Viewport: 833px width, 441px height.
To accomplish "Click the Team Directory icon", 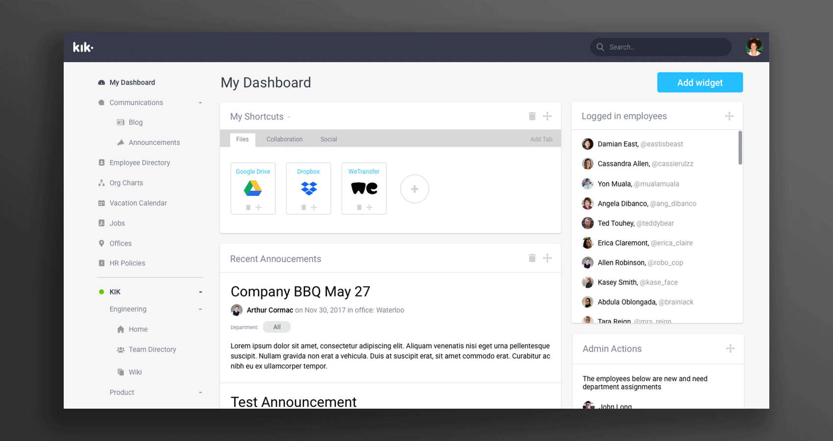I will [x=121, y=349].
